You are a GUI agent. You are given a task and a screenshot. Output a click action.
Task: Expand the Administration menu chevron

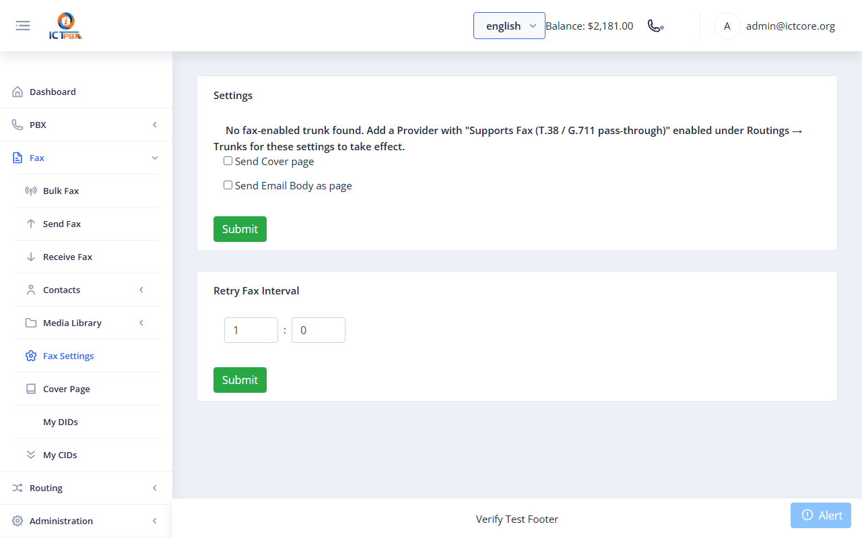[155, 521]
